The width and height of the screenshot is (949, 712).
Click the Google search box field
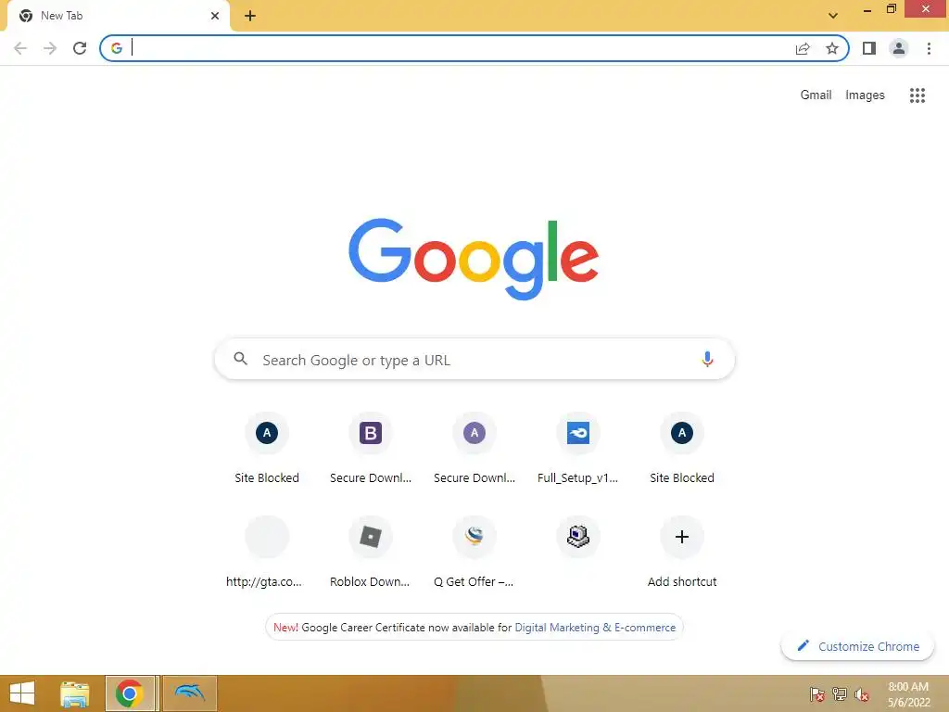pyautogui.click(x=474, y=360)
